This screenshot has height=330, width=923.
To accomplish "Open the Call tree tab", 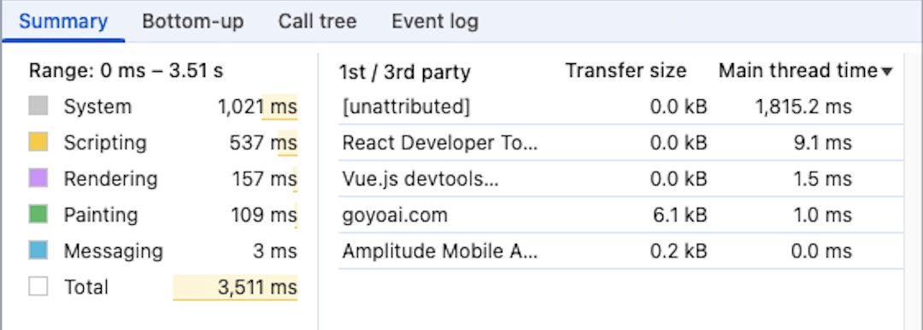I will 317,22.
